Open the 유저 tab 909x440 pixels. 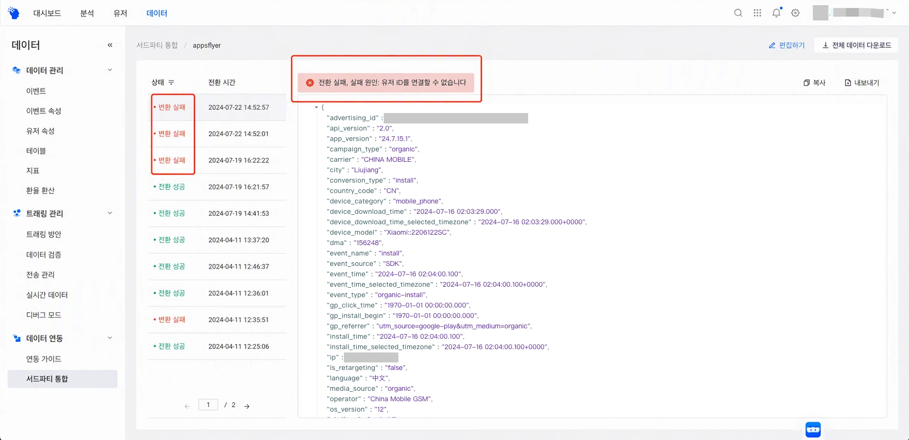[120, 13]
